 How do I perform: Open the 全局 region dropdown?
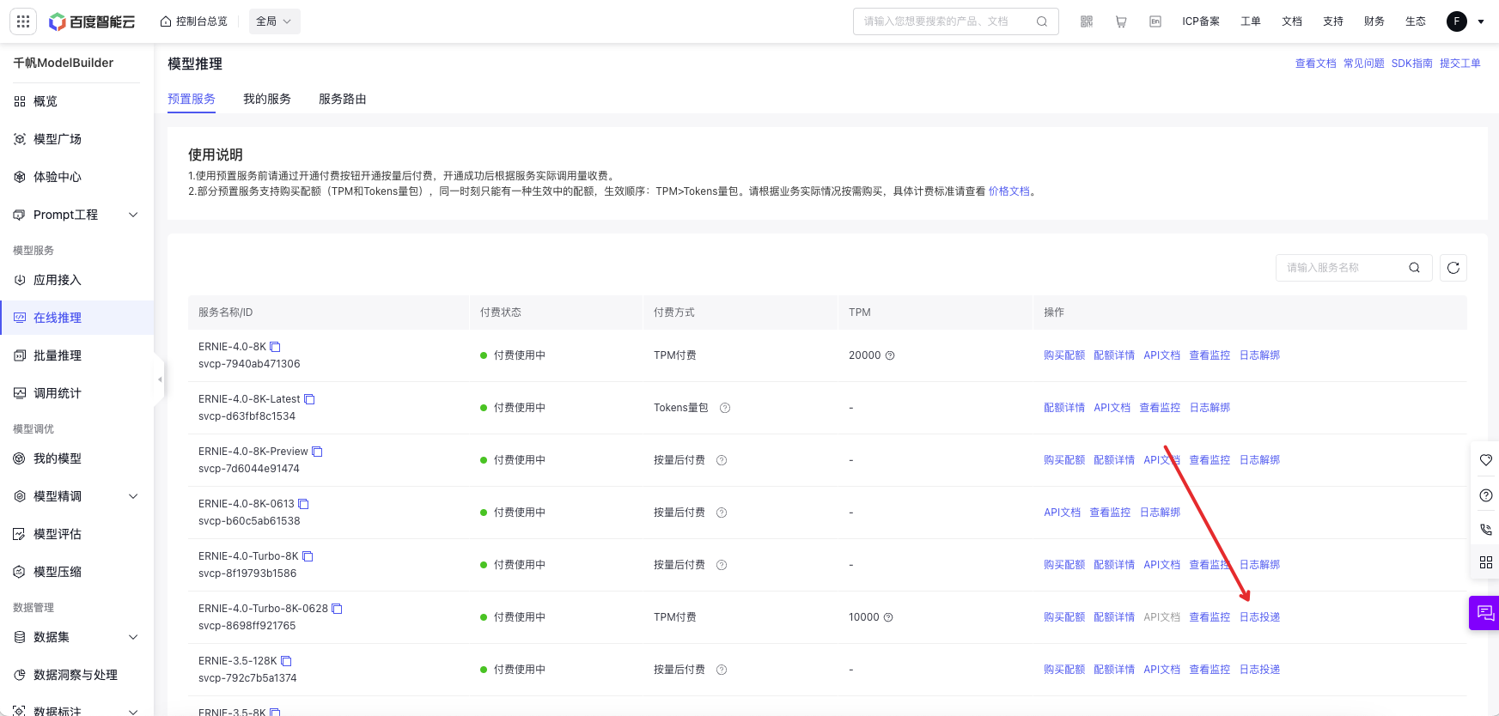tap(275, 21)
